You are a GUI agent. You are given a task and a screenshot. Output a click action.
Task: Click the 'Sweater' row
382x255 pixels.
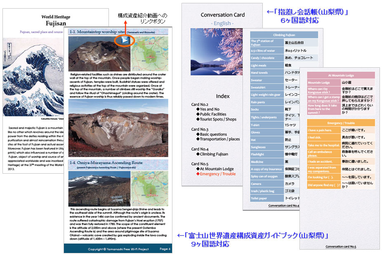pos(275,80)
